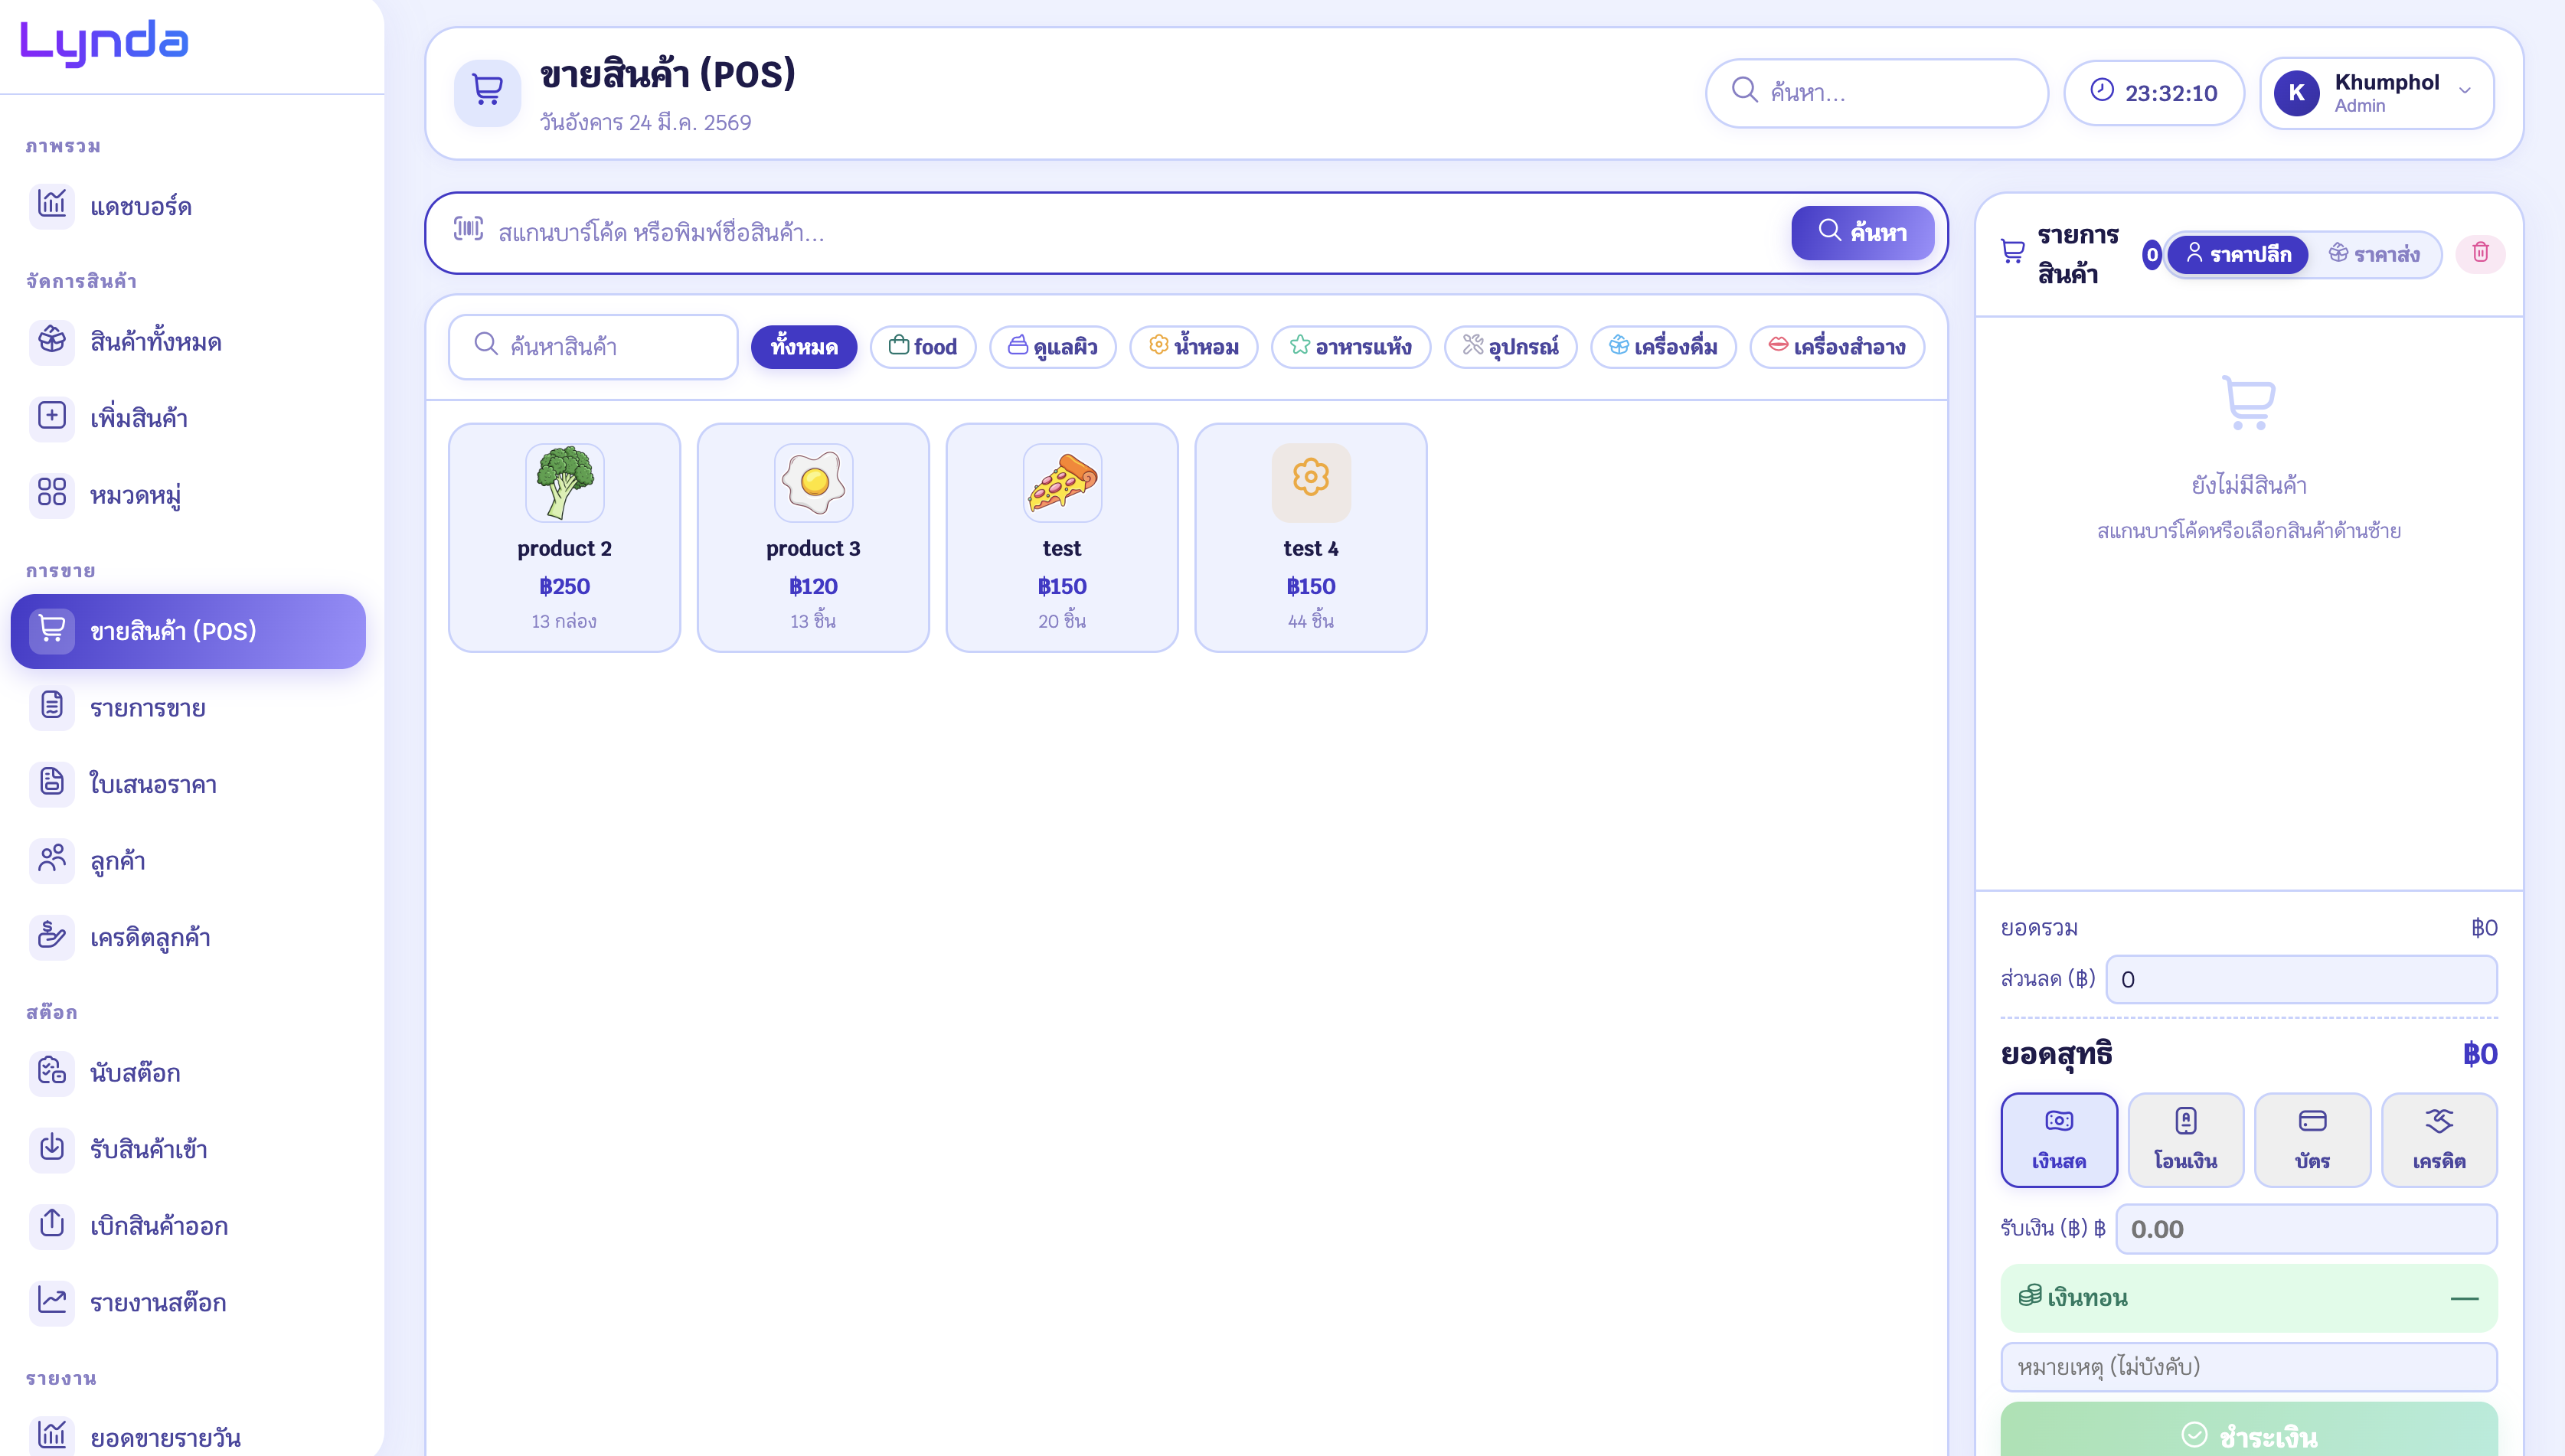Screen dimensions: 2565x1456
Task: Click the discount (ส่วนลด) input field
Action: tap(2300, 979)
